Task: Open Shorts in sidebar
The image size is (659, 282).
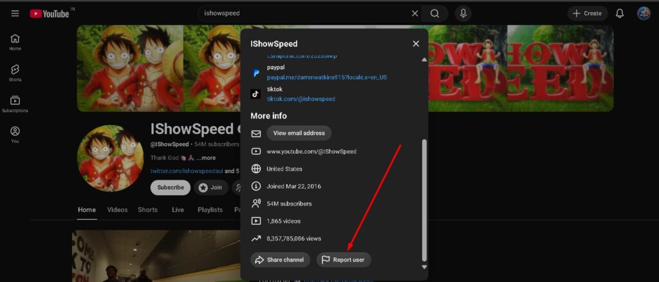Action: pyautogui.click(x=15, y=73)
